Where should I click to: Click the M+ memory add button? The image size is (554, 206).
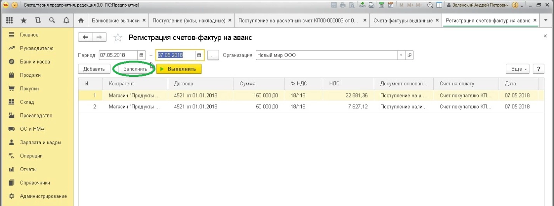[410, 5]
